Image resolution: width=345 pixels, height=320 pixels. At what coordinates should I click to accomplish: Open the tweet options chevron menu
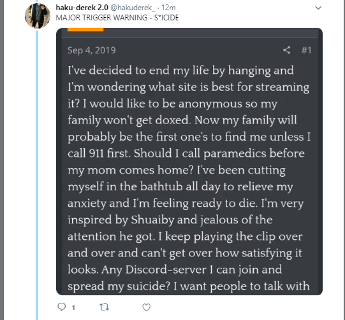(x=318, y=8)
